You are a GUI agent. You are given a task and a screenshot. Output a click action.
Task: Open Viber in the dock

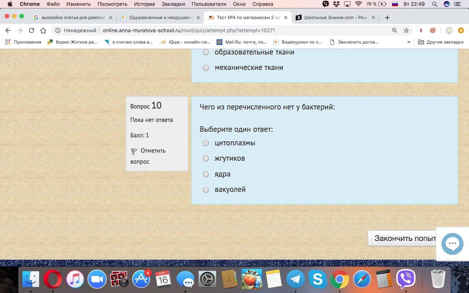pos(406,279)
